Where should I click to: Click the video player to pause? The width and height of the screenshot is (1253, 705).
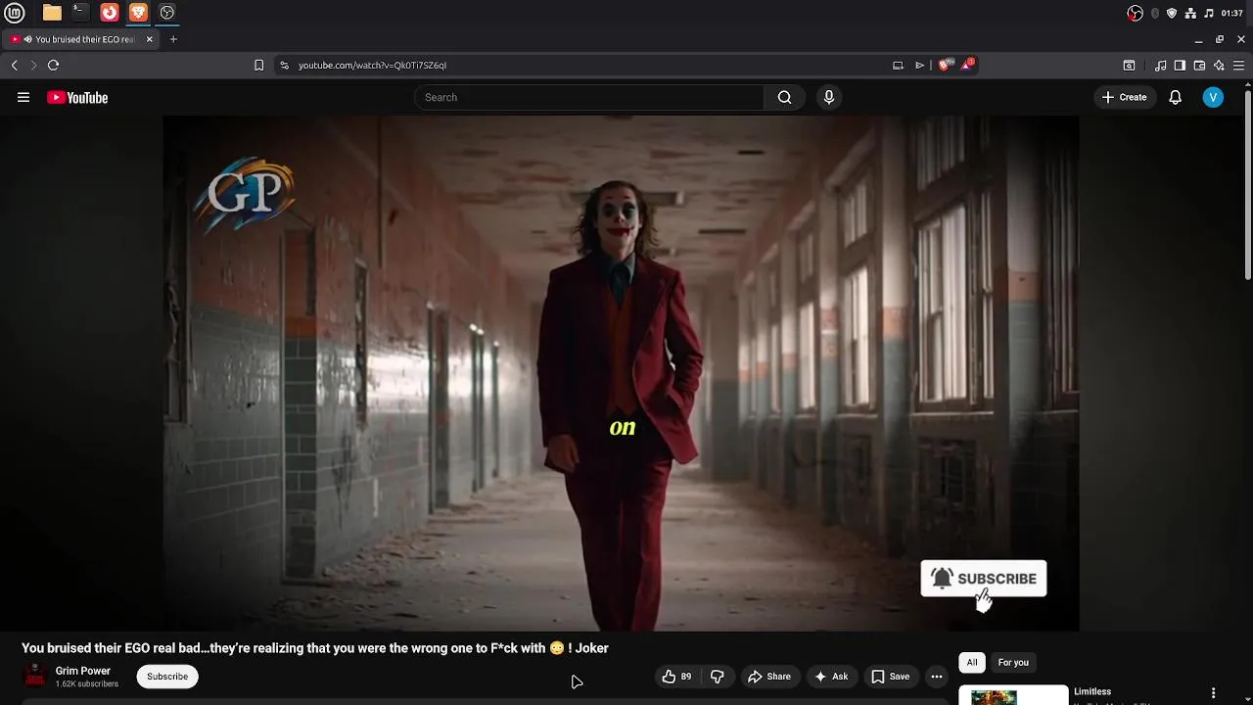[621, 373]
